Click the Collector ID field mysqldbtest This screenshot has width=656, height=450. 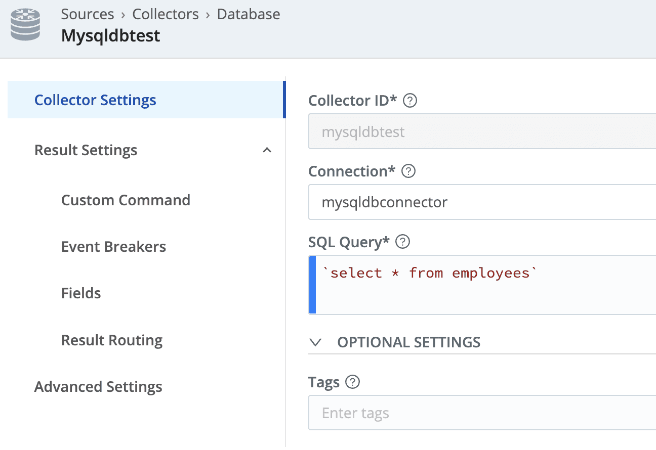[x=481, y=132]
